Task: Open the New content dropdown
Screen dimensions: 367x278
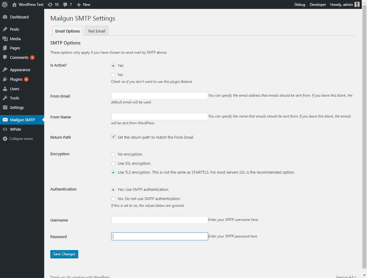Action: (x=83, y=5)
